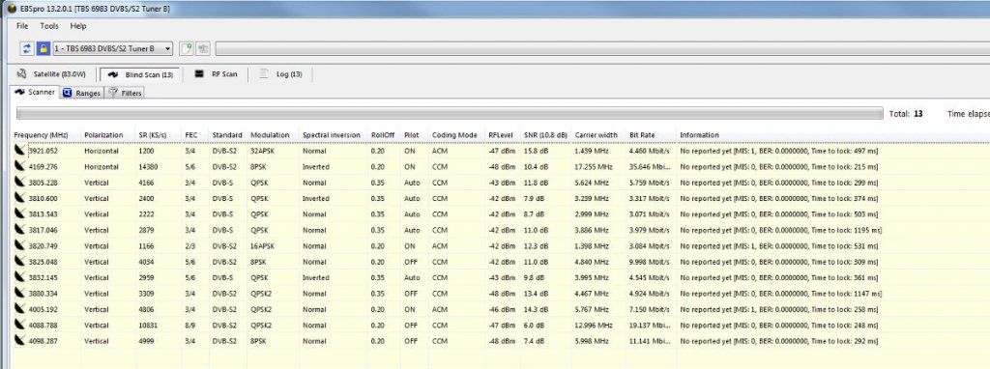Click the -46 dBm RF level cell

[x=502, y=310]
